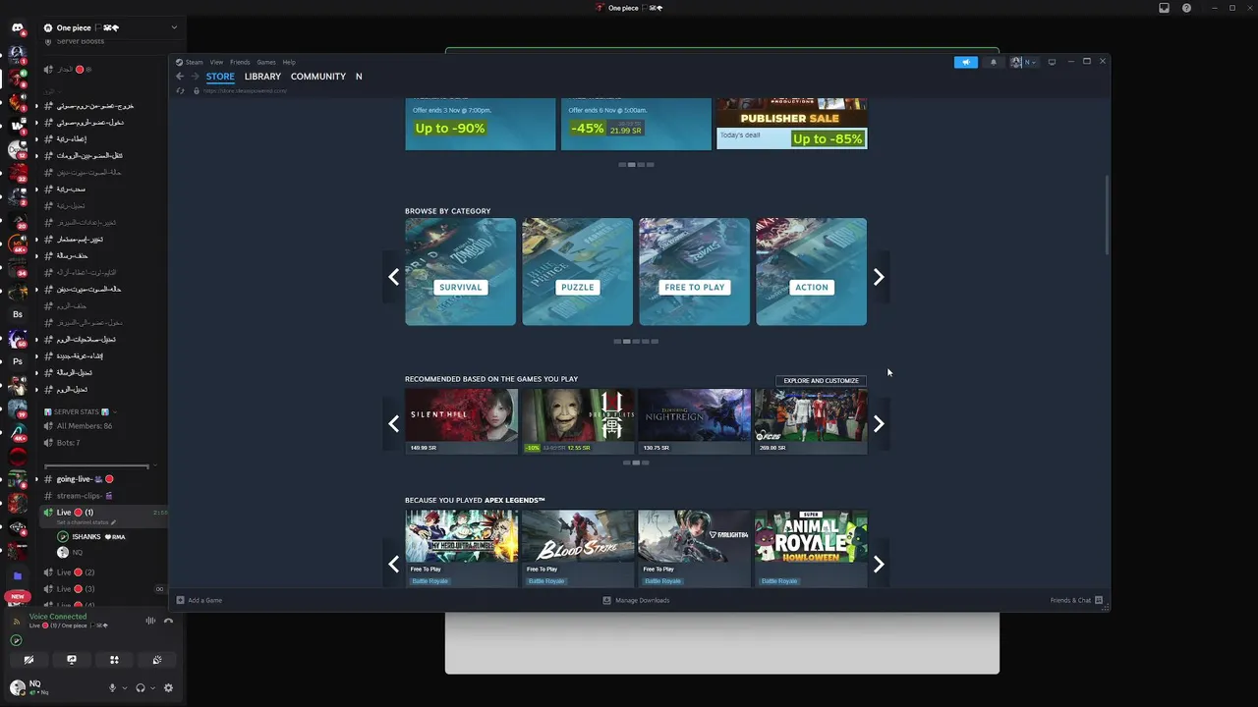
Task: Click Explore and Customize button
Action: (821, 381)
